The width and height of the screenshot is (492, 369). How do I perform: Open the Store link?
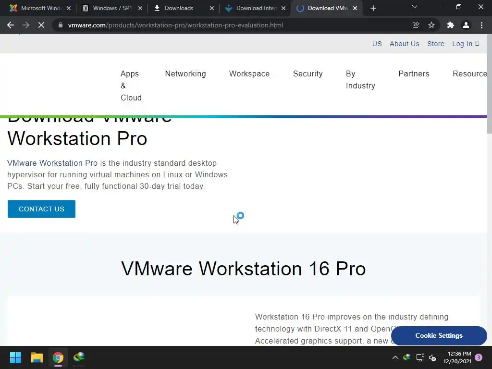[x=435, y=44]
